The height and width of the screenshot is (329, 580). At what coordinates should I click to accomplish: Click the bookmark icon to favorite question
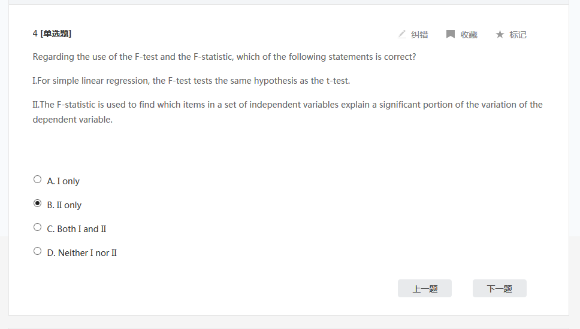click(451, 35)
